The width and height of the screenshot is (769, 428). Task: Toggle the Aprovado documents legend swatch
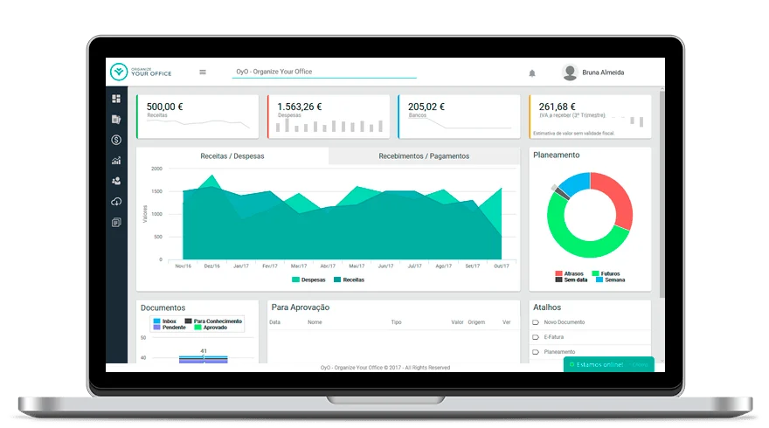[198, 327]
